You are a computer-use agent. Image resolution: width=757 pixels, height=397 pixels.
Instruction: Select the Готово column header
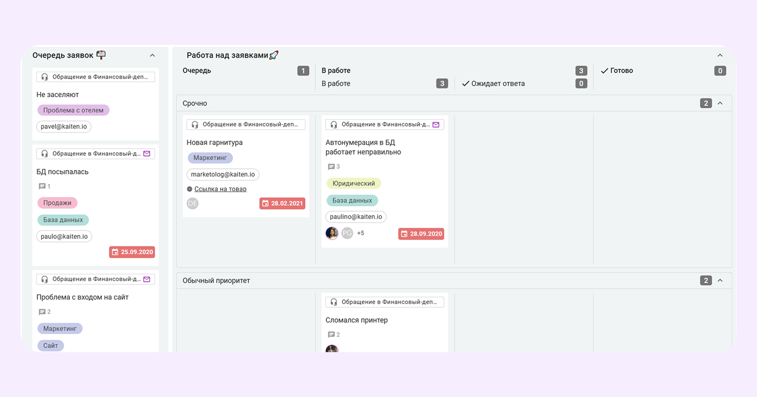pos(621,71)
